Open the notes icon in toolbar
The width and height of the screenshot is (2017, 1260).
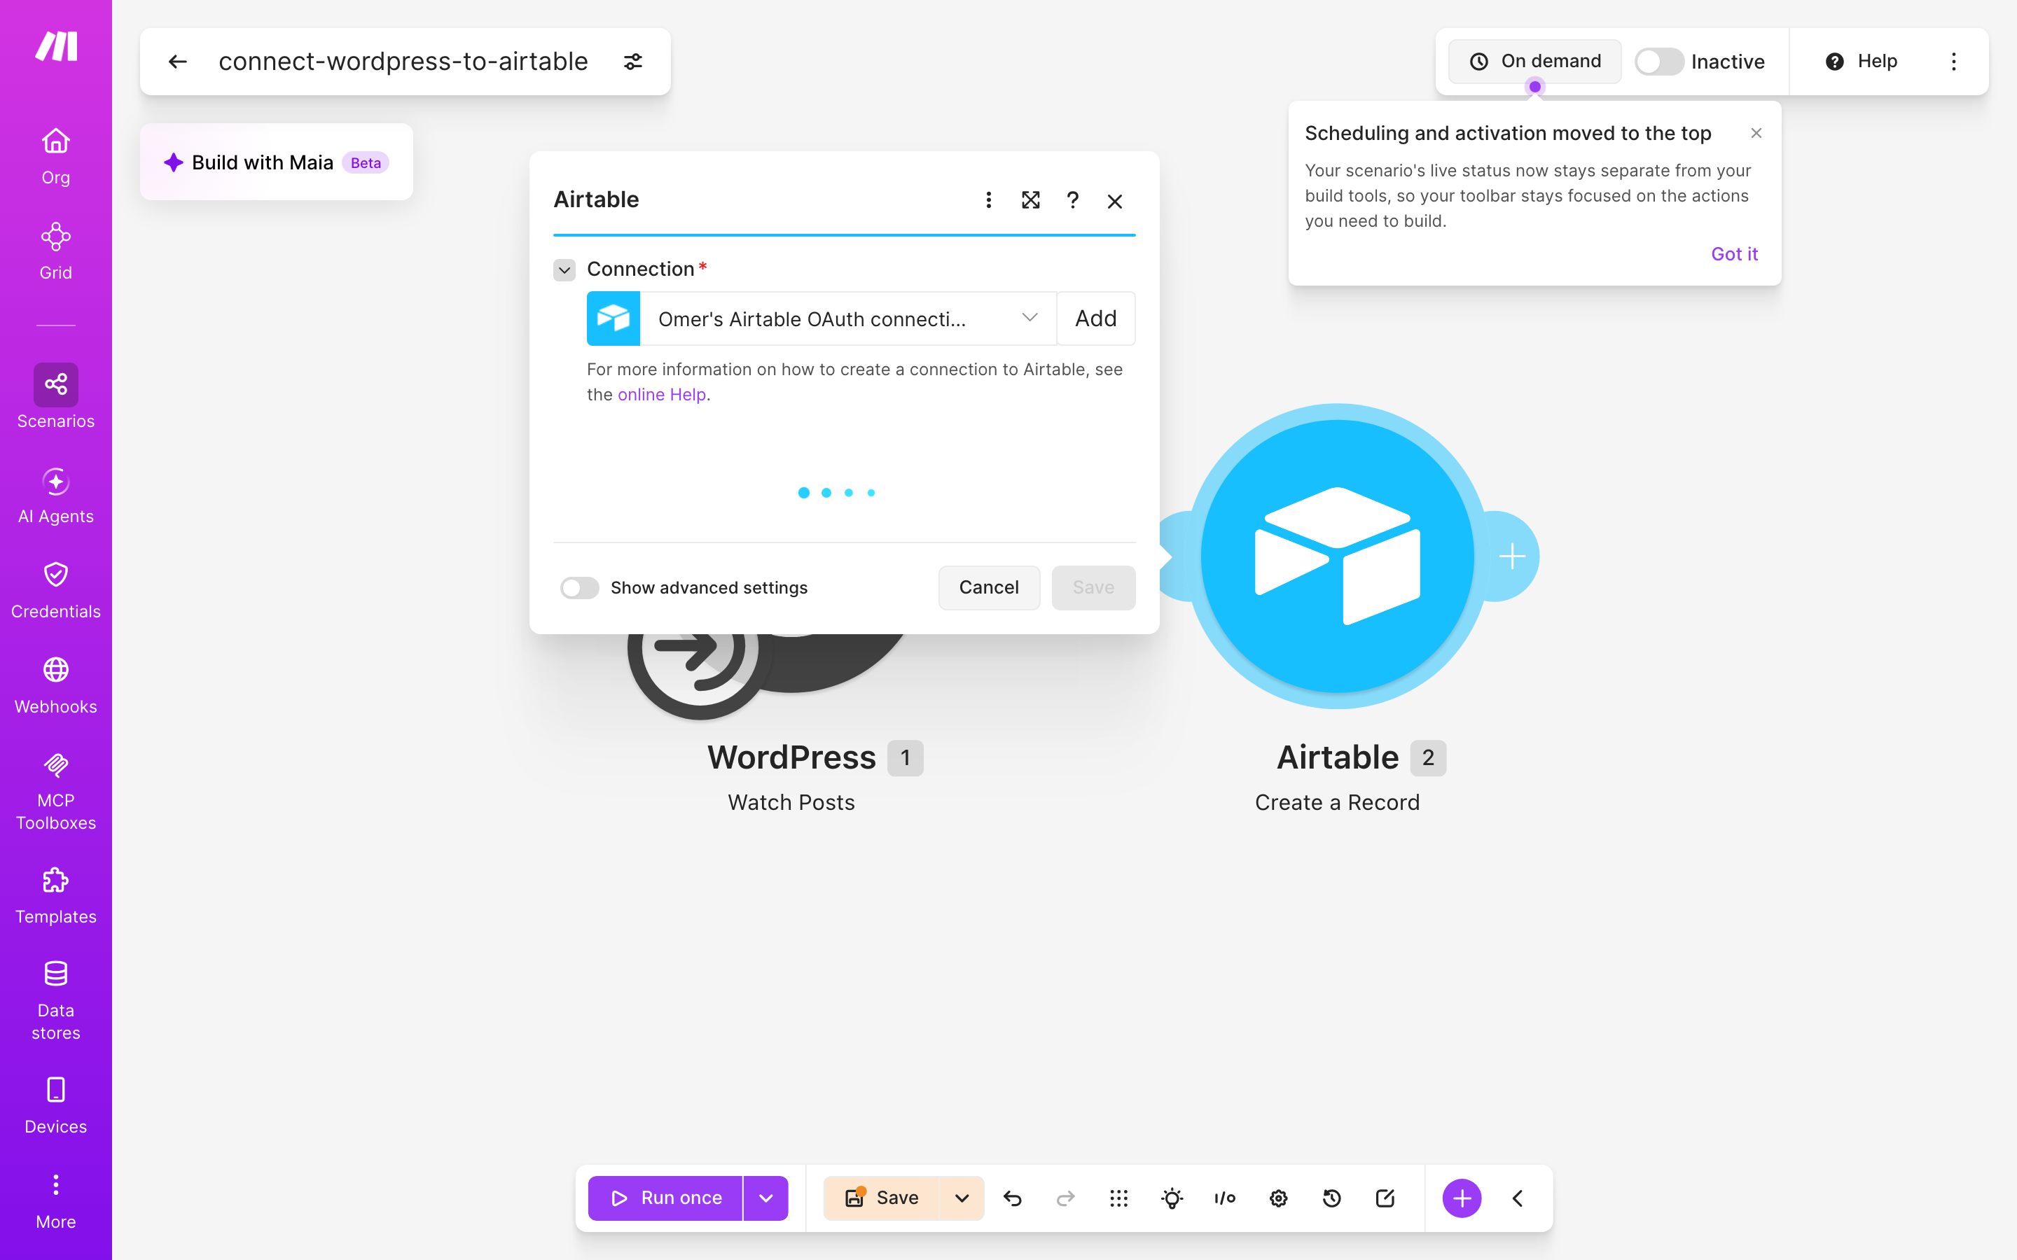tap(1385, 1198)
